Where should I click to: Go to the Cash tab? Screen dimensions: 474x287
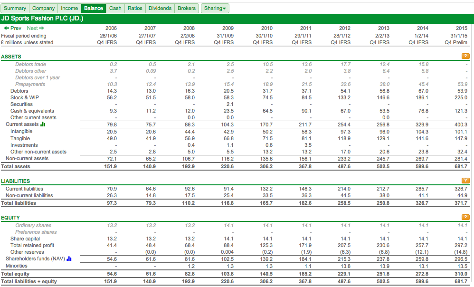point(115,8)
